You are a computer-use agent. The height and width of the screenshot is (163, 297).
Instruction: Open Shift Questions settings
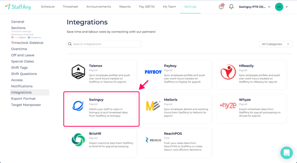(x=24, y=74)
